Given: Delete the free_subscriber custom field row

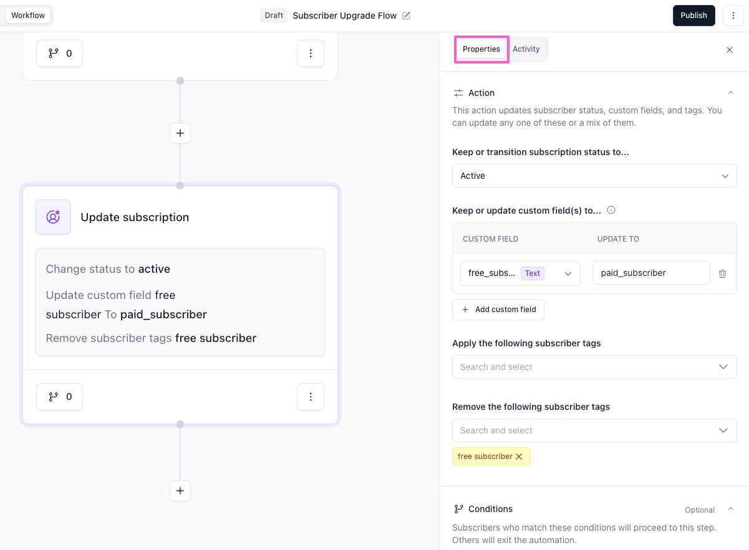Looking at the screenshot, I should pos(722,273).
